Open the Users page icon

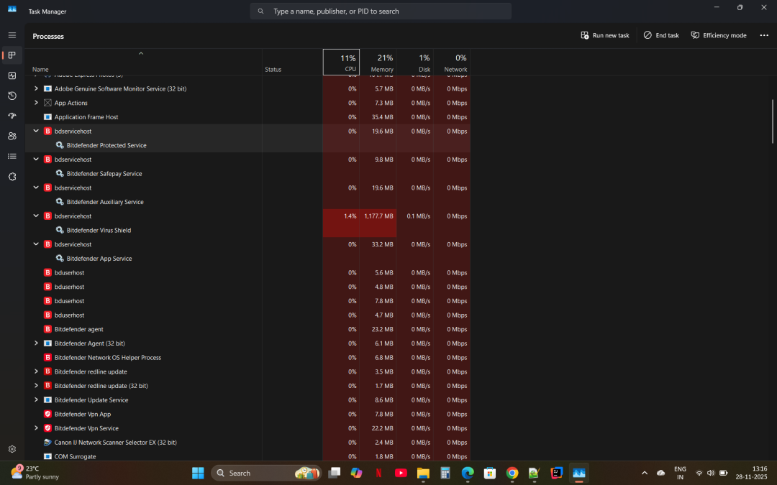click(x=12, y=136)
